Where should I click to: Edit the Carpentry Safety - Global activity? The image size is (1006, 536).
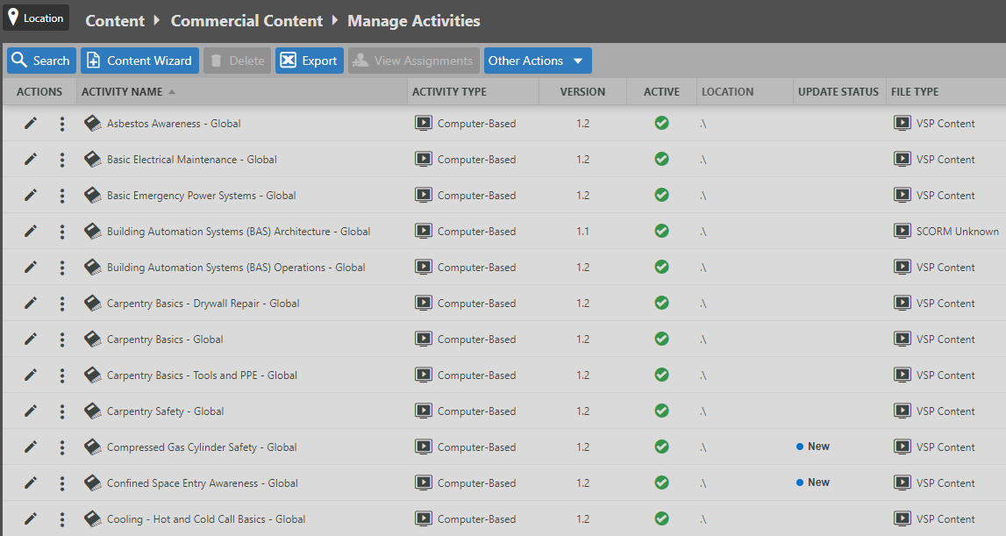(x=30, y=411)
